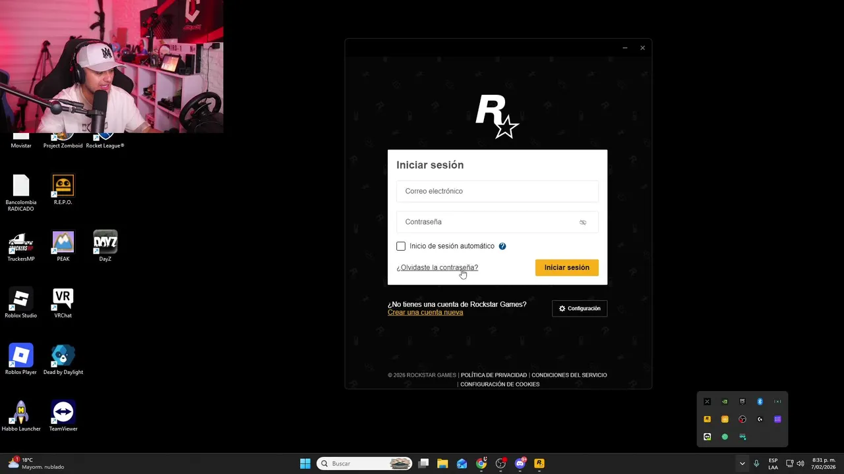The height and width of the screenshot is (474, 844).
Task: Click into the Correo electrónico field
Action: pyautogui.click(x=497, y=191)
